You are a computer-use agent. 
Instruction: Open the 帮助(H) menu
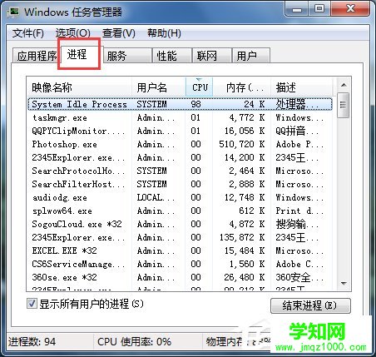pyautogui.click(x=164, y=33)
